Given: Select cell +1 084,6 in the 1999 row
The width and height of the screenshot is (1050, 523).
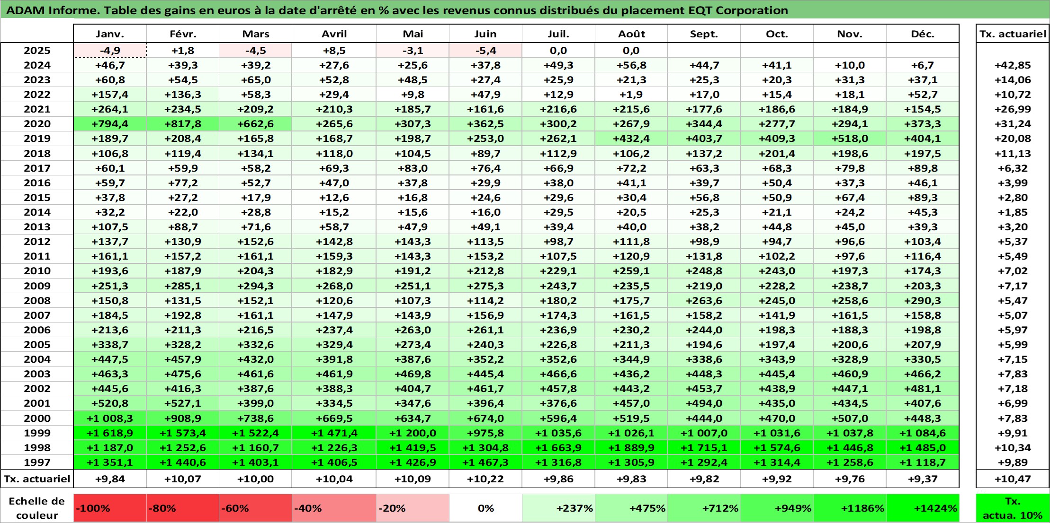Looking at the screenshot, I should pos(923,433).
